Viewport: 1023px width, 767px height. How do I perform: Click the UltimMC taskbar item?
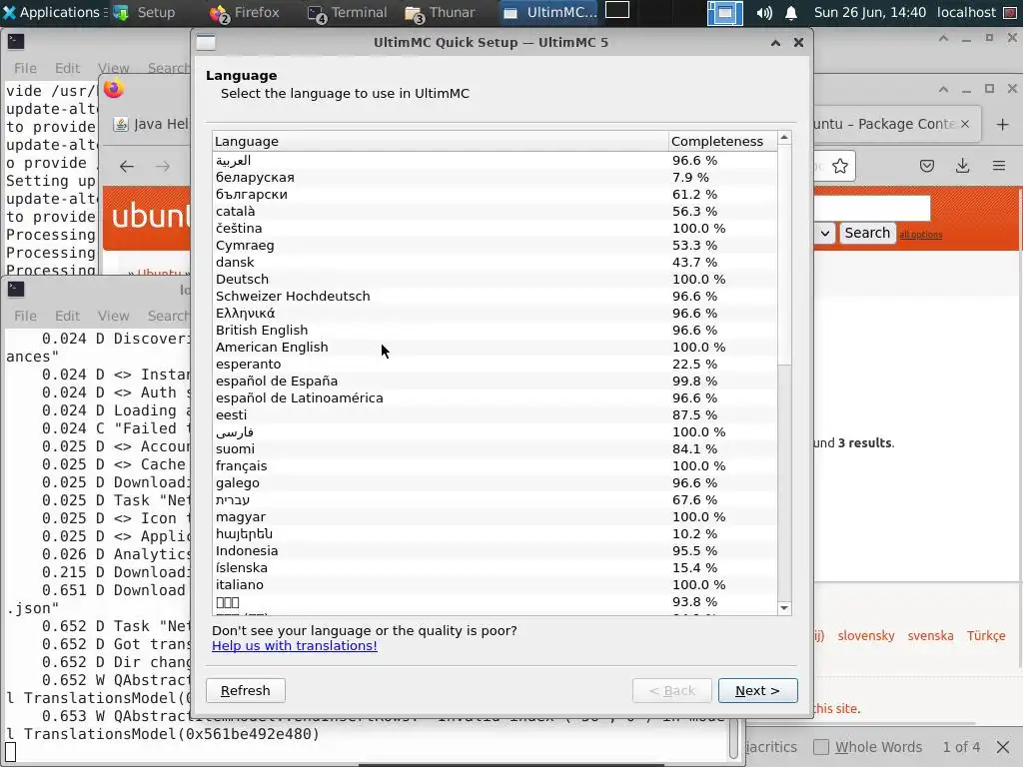pos(550,12)
